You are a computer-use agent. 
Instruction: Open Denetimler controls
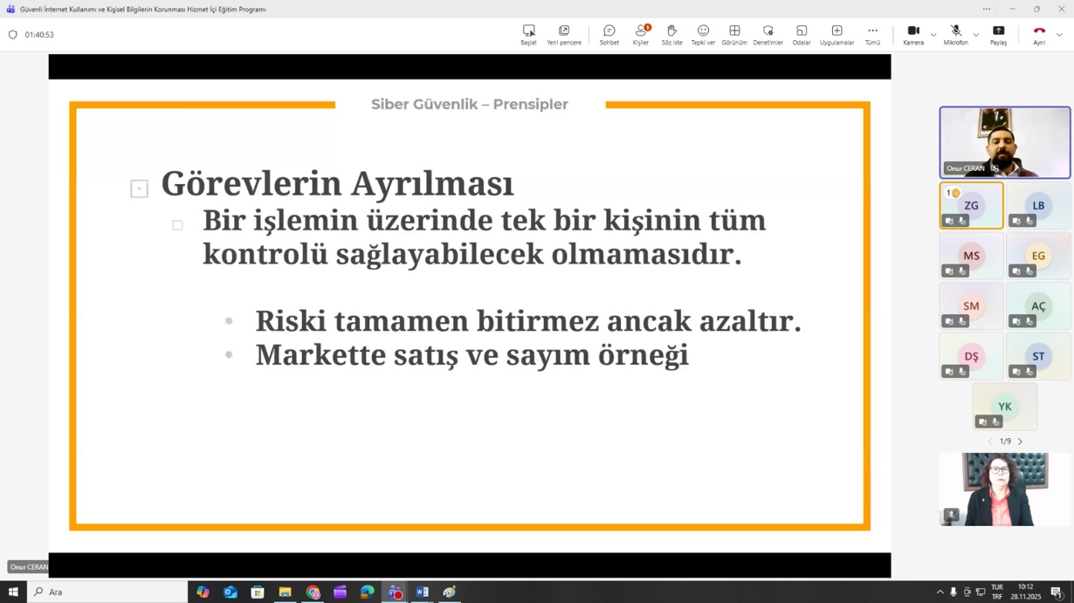pyautogui.click(x=768, y=34)
